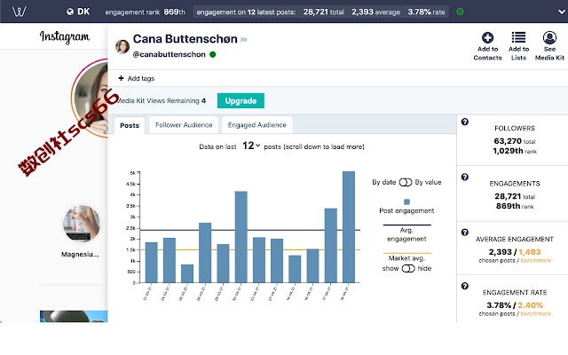Open Cana Buttenschøn profile avatar

pyautogui.click(x=122, y=47)
